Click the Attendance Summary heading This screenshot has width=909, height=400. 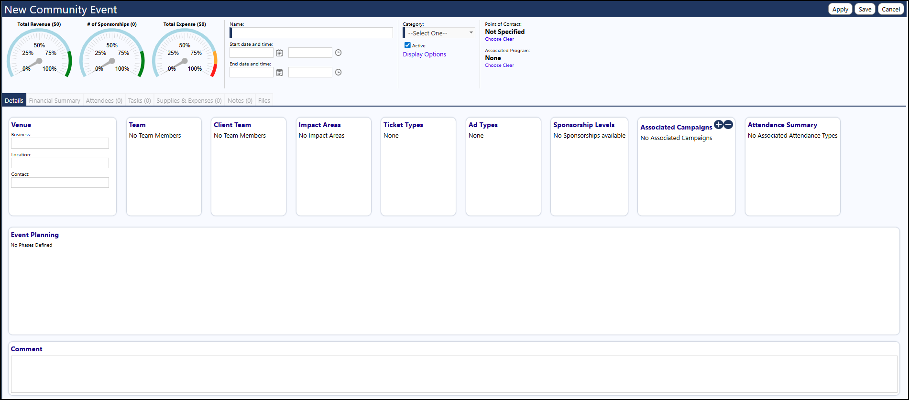[x=782, y=125]
